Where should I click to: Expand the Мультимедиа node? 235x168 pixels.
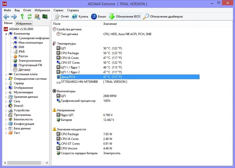pos(6,92)
